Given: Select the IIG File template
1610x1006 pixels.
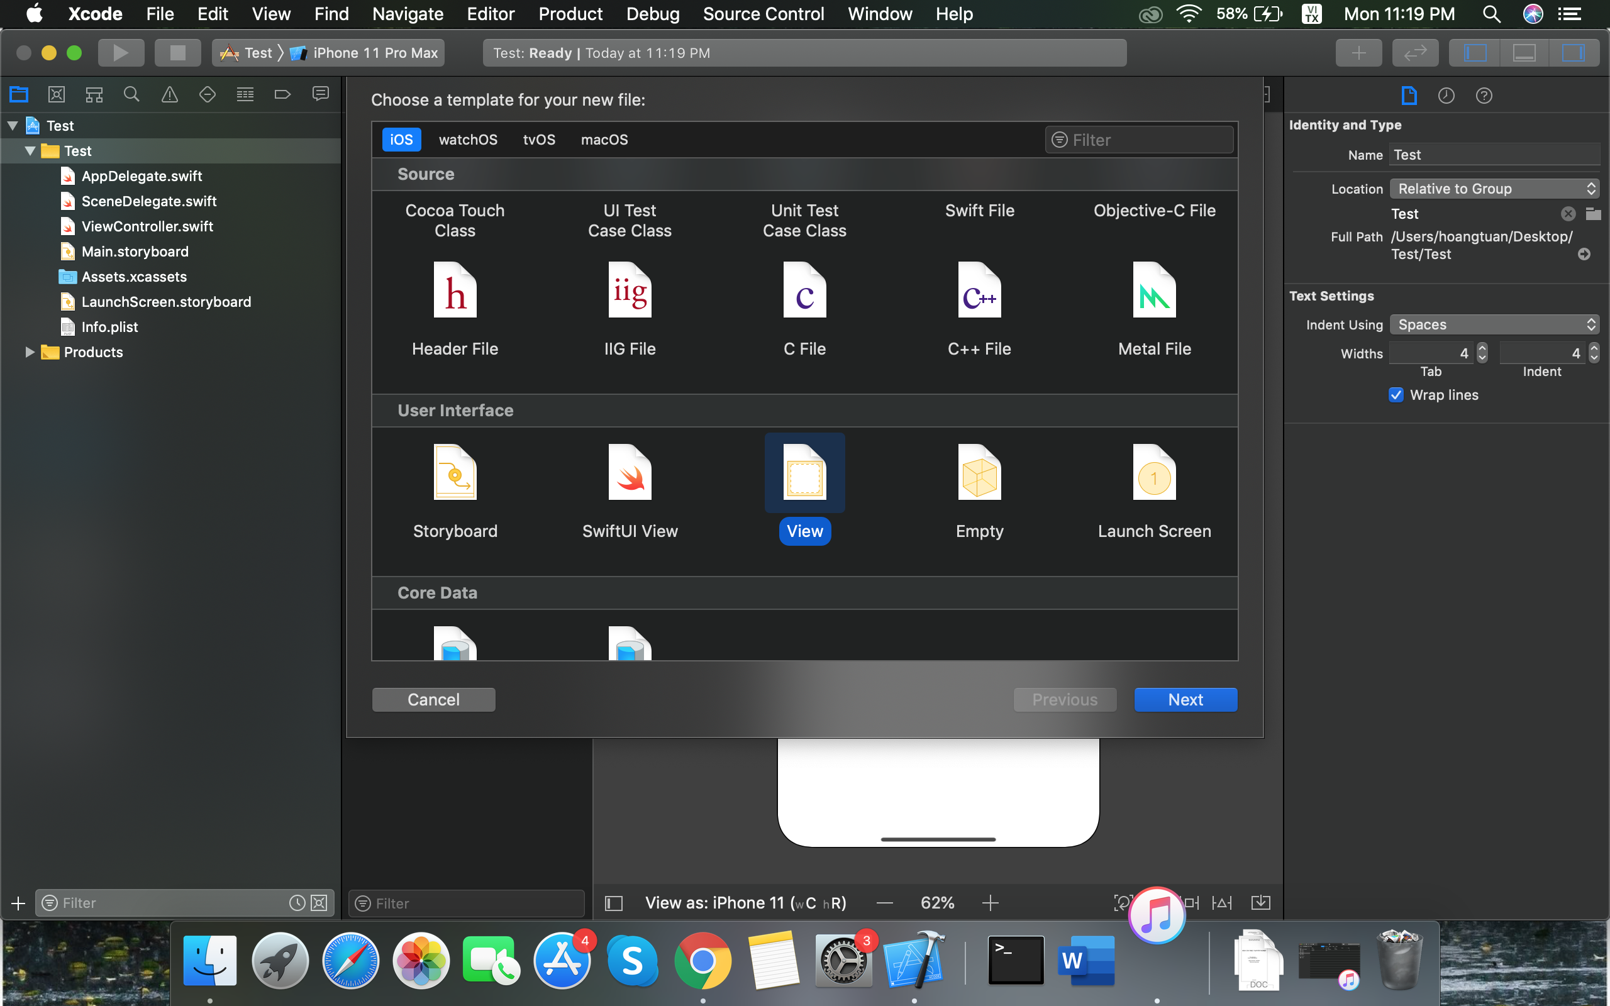Looking at the screenshot, I should click(x=630, y=309).
